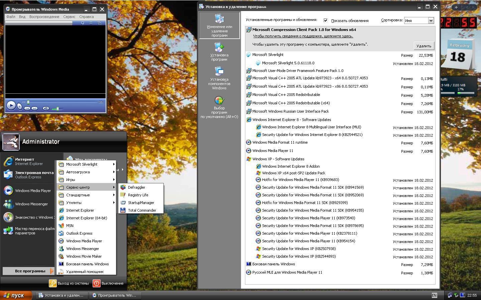Screen dimensions: 481x300
Task: Click the Next track button in Windows Media Player
Action: [x=34, y=108]
